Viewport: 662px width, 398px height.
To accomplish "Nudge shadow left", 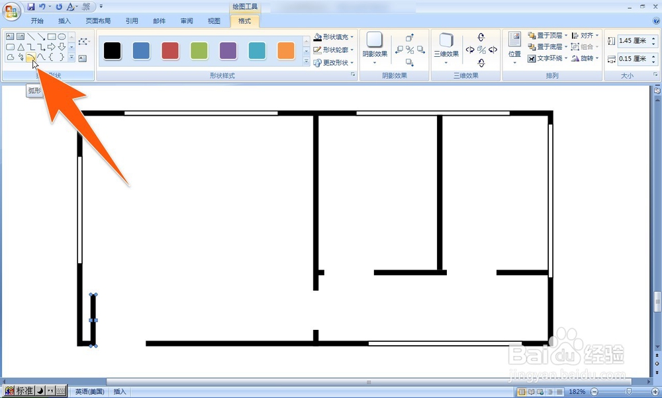I will point(399,50).
